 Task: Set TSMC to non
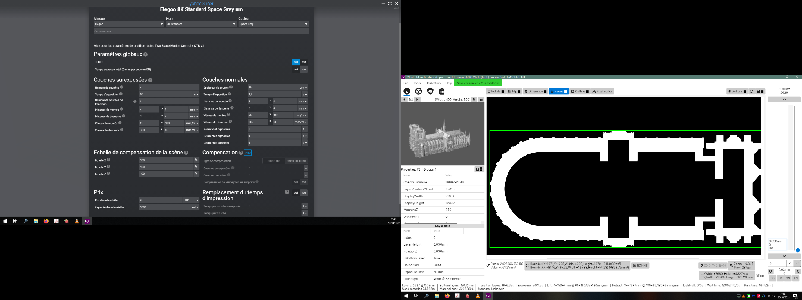(304, 62)
